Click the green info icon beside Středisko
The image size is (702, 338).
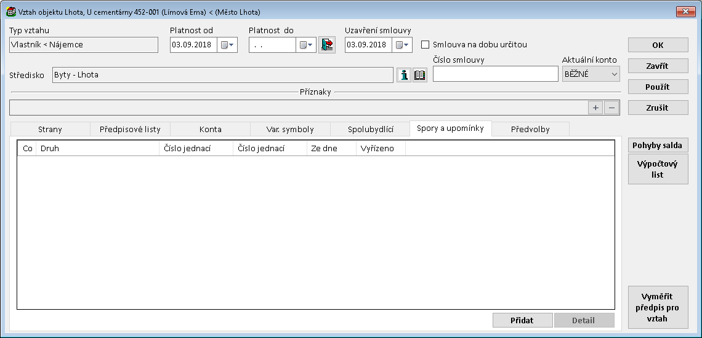click(x=404, y=75)
